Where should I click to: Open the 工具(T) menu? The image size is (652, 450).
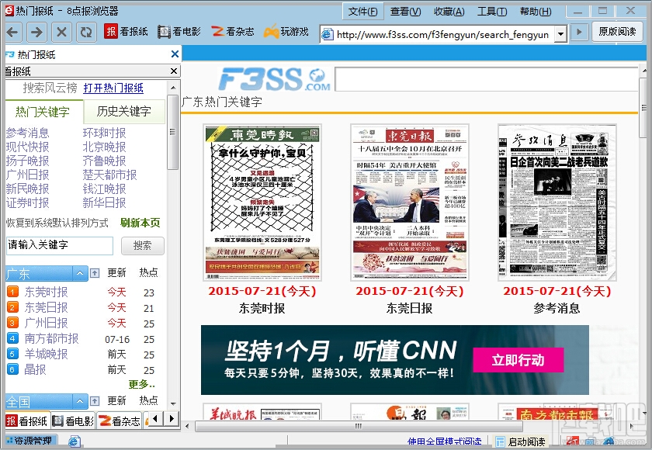[492, 12]
